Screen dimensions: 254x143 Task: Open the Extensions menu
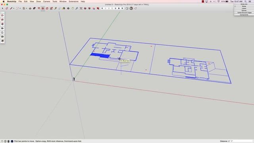73,2
